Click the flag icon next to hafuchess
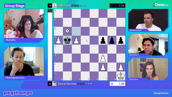This screenshot has height=97, width=172. 80,5
